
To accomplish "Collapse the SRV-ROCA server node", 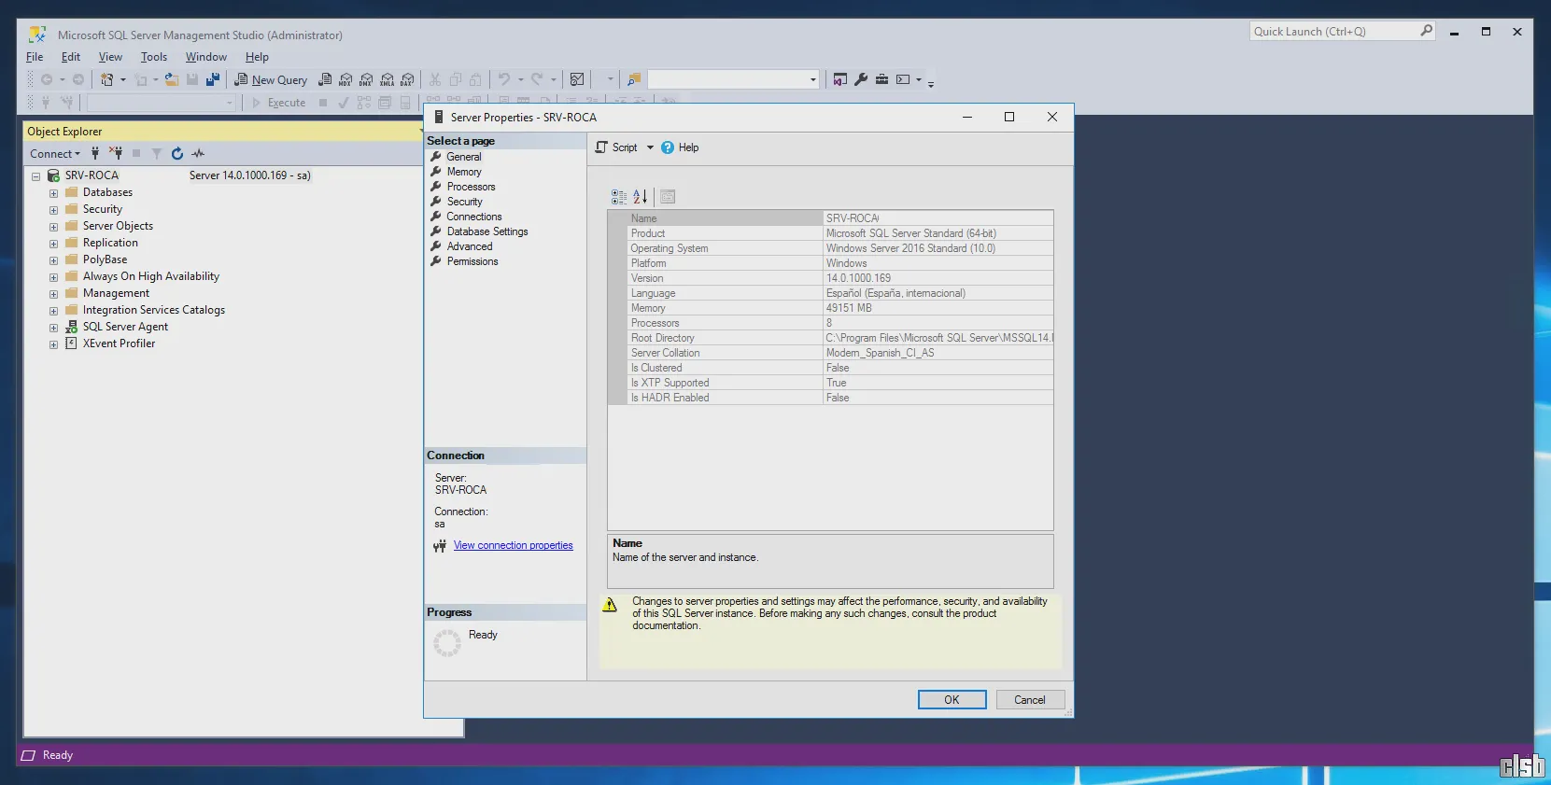I will pyautogui.click(x=35, y=176).
